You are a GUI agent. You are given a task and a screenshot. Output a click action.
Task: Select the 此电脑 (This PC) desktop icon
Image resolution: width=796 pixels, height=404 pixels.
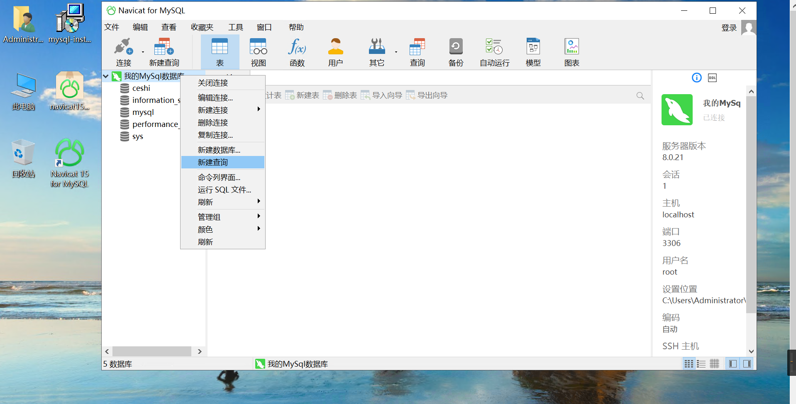[x=23, y=92]
